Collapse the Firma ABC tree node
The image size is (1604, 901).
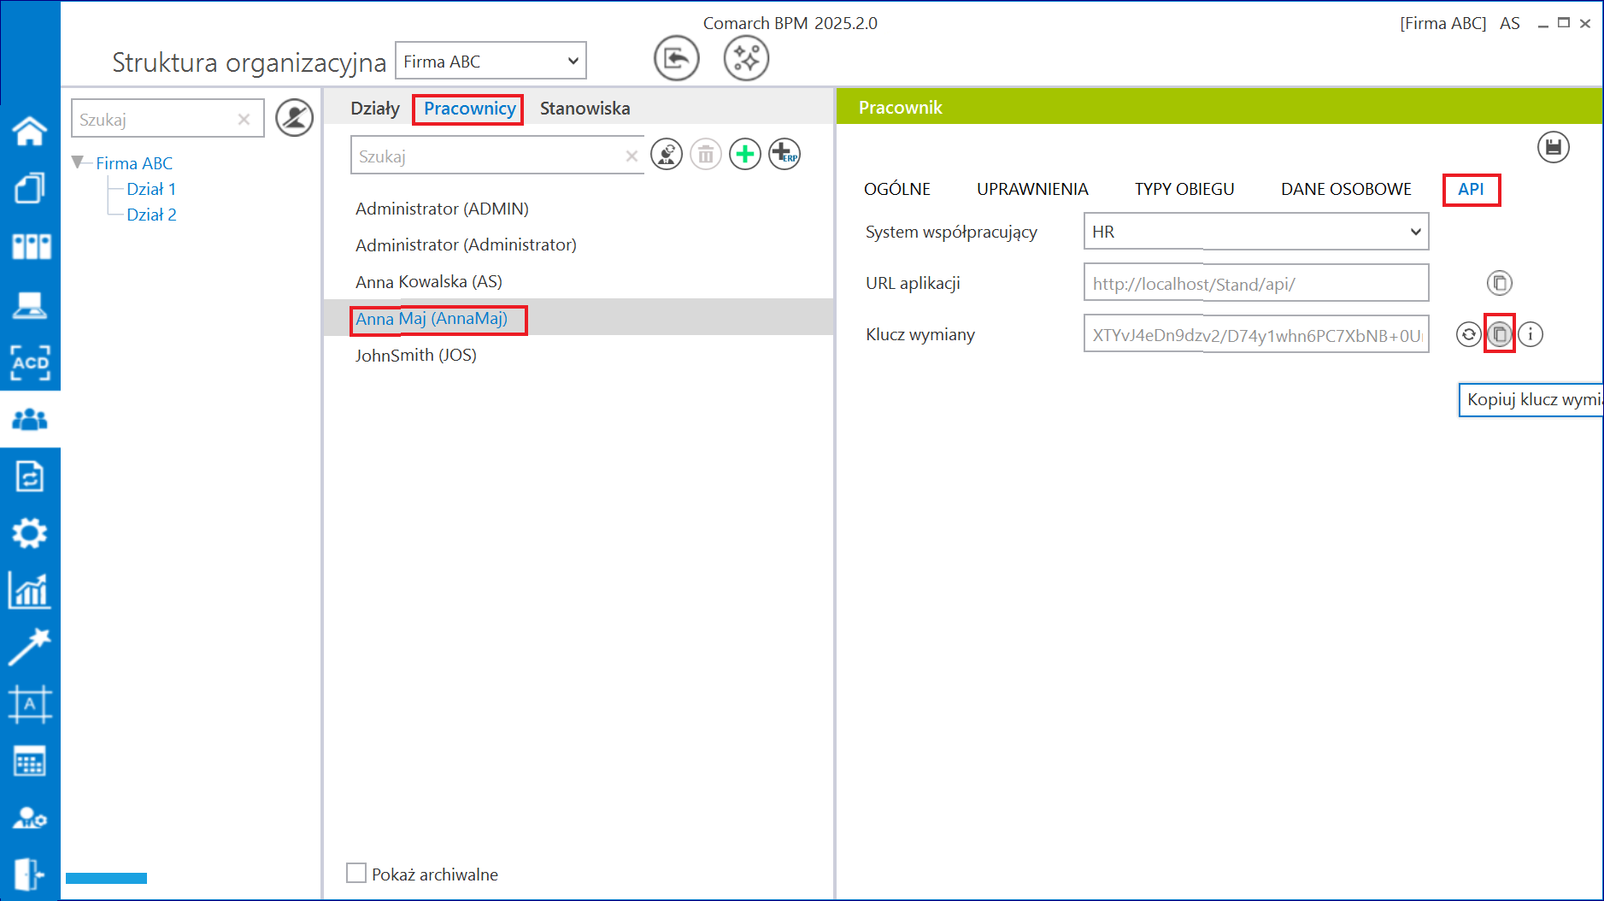[79, 162]
